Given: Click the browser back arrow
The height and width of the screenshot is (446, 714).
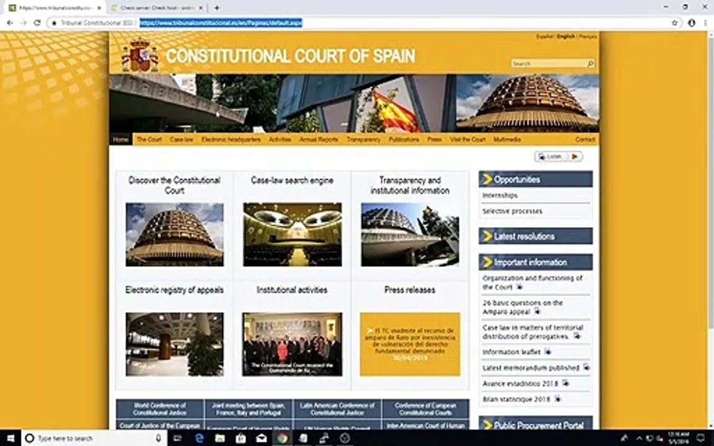Looking at the screenshot, I should (10, 23).
